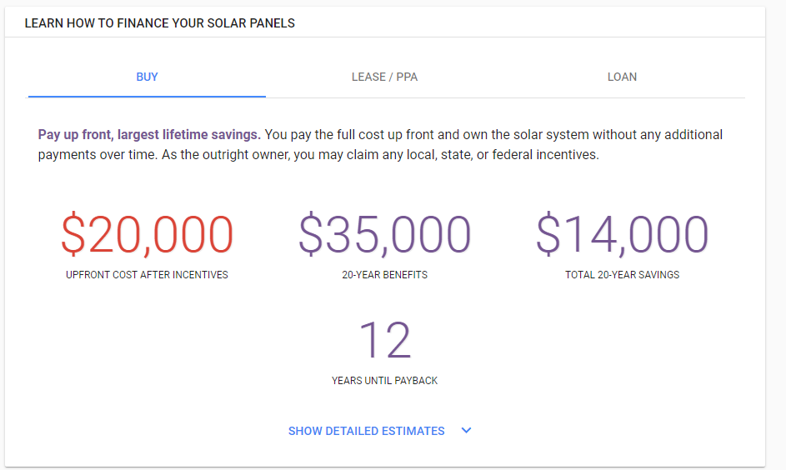Expand SHOW DETAILED ESTIMATES link
Image resolution: width=786 pixels, height=470 pixels.
(367, 431)
